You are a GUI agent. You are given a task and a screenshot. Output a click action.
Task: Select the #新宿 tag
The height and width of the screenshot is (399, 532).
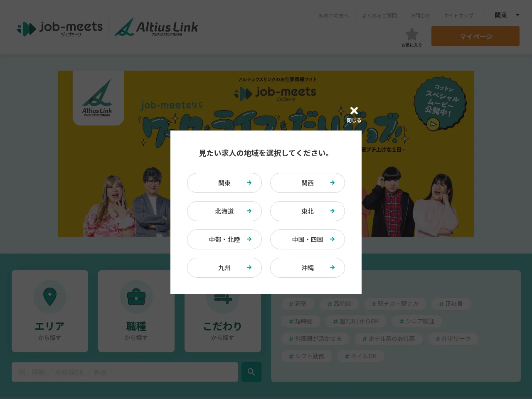click(298, 304)
